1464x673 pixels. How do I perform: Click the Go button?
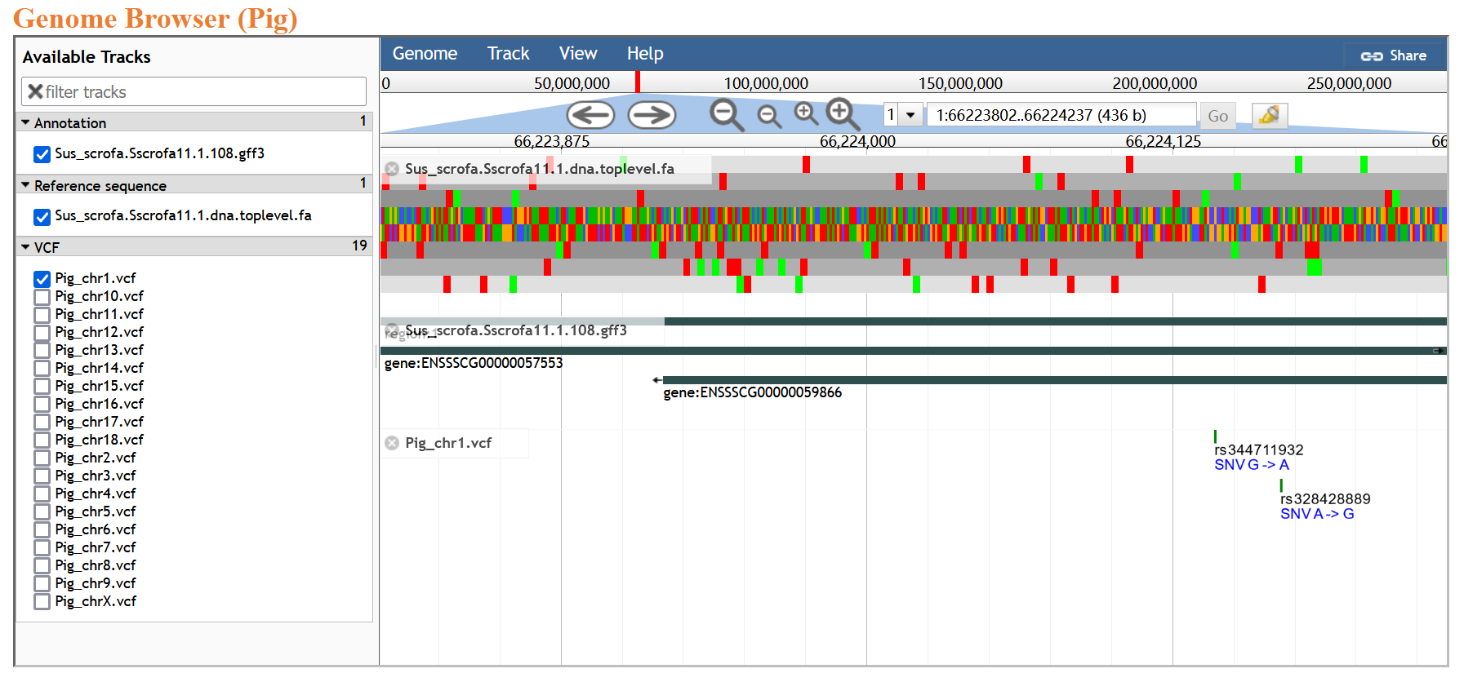click(x=1217, y=116)
